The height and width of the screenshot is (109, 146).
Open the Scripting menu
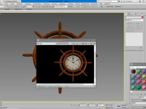[70, 4]
